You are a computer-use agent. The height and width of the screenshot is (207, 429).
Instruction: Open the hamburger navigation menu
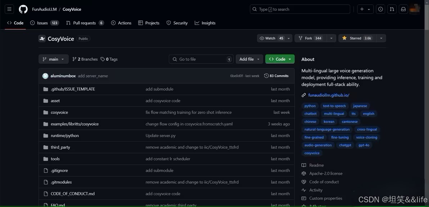click(x=9, y=9)
